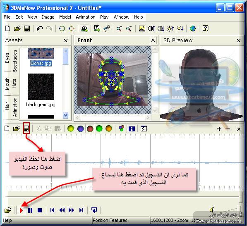Screen dimensions: 247x226
Task: Stop the playback
Action: point(40,210)
